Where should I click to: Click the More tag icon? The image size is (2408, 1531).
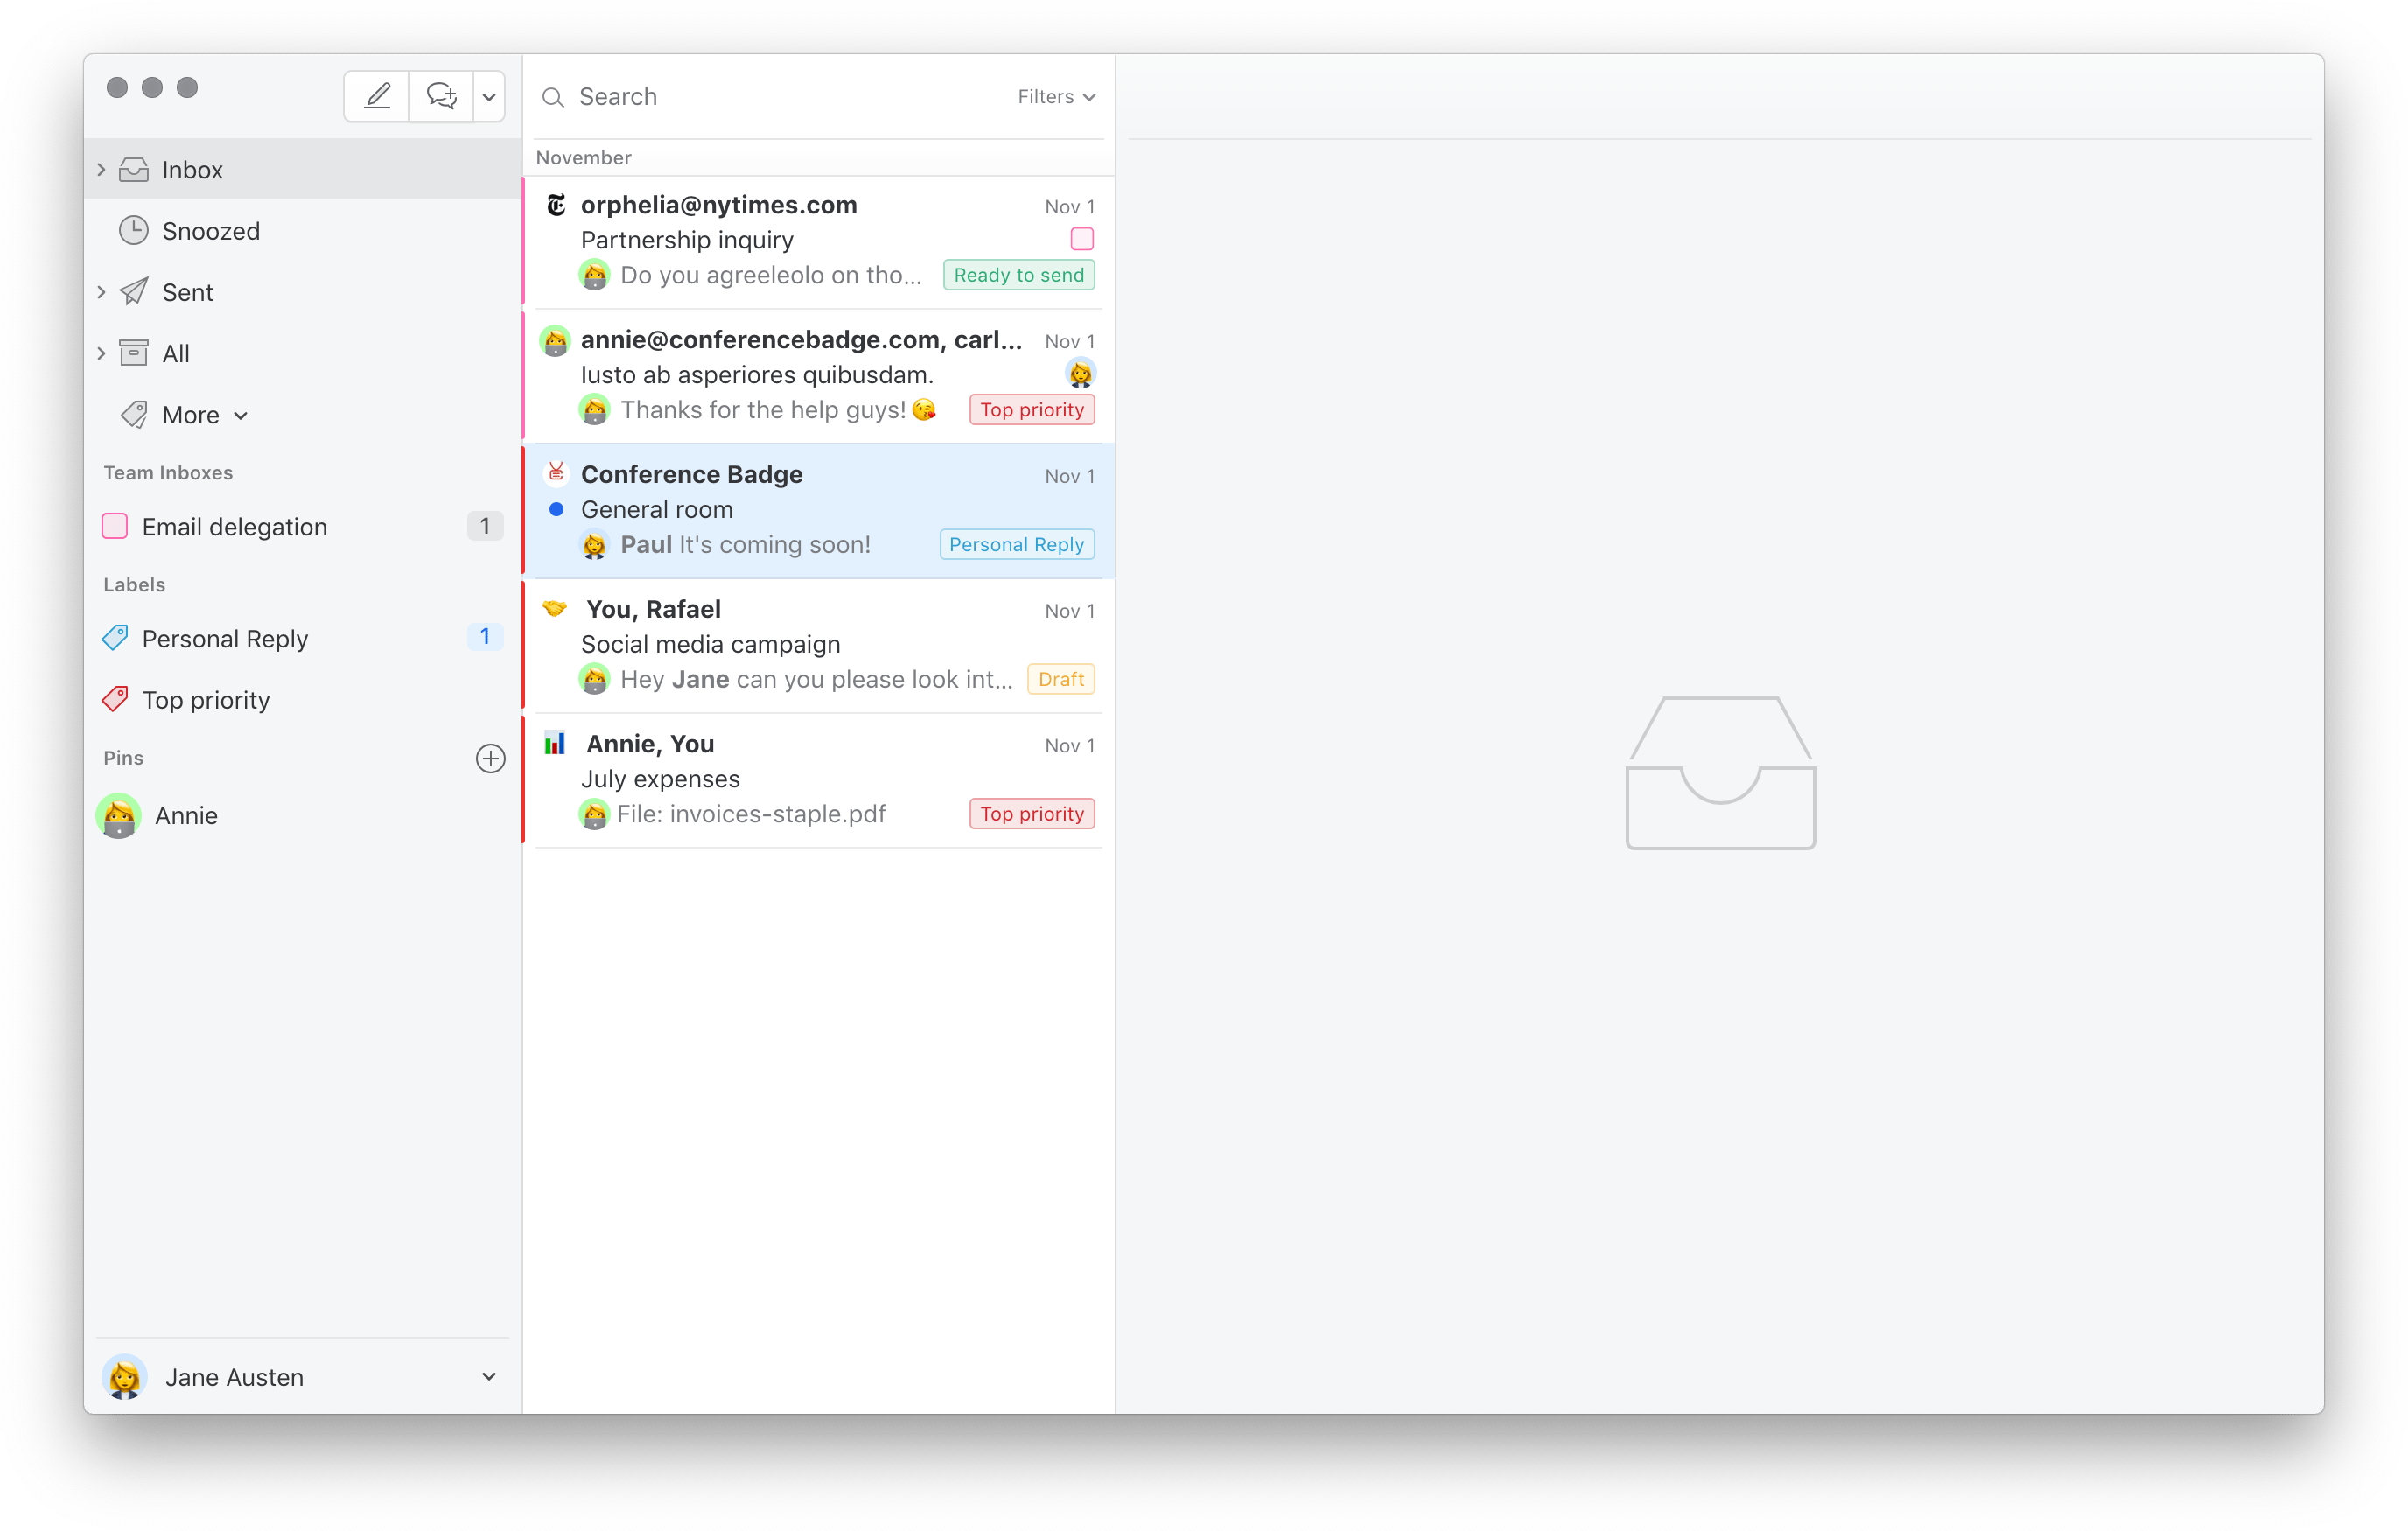click(x=134, y=415)
